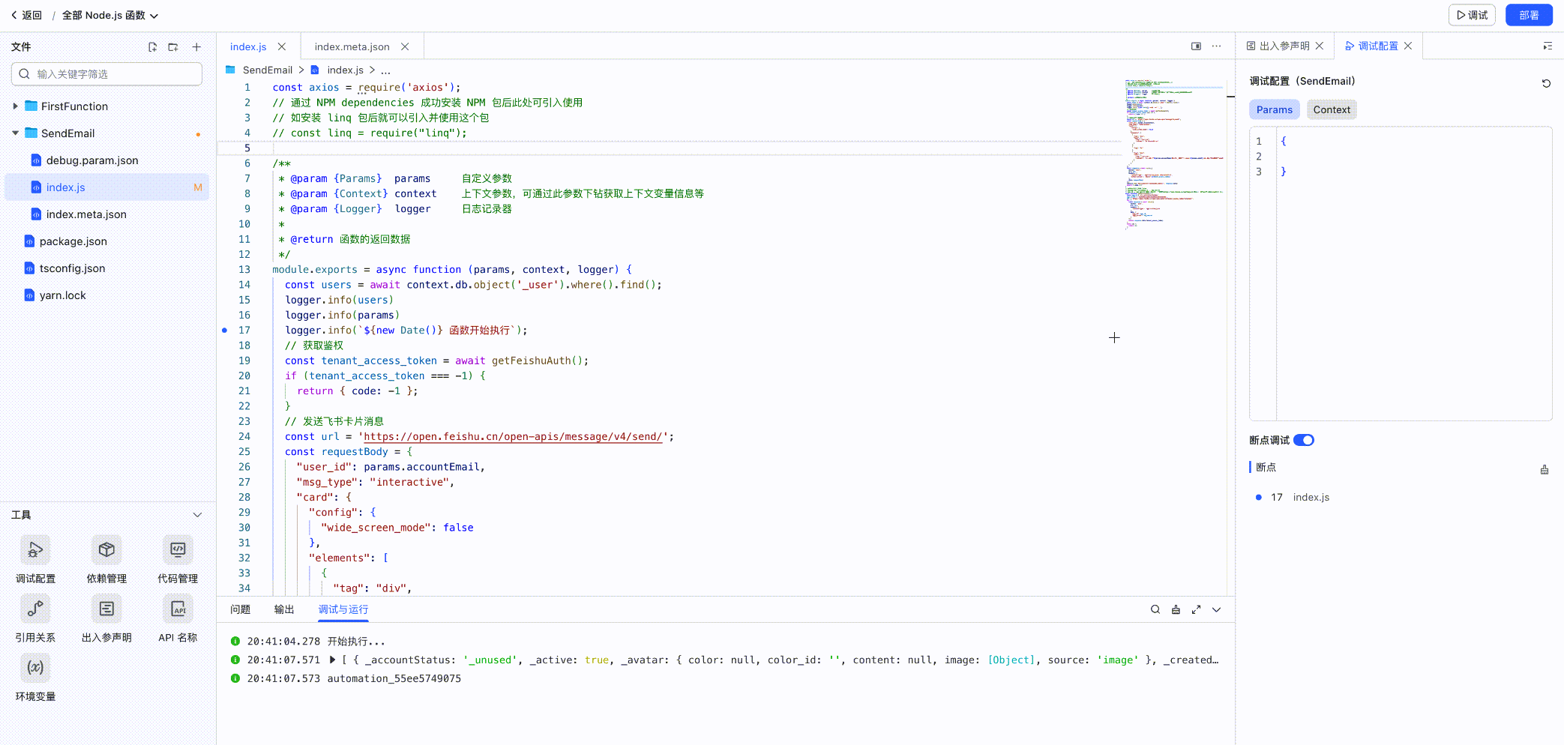Reset debug configuration with the refresh icon
The image size is (1564, 745).
click(x=1546, y=83)
